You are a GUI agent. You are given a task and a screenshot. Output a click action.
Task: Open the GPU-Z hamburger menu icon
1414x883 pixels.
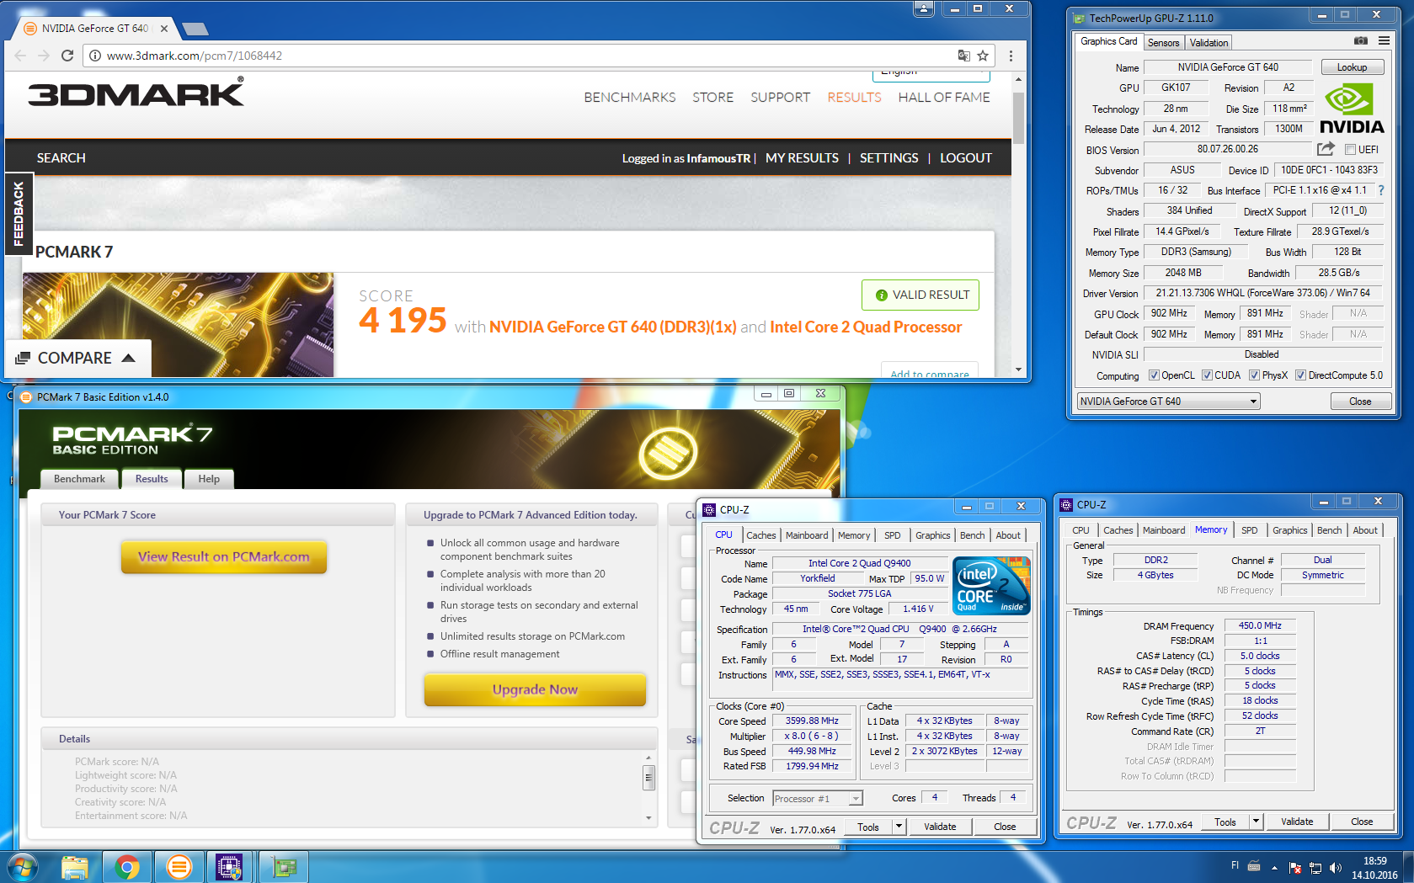1384,40
